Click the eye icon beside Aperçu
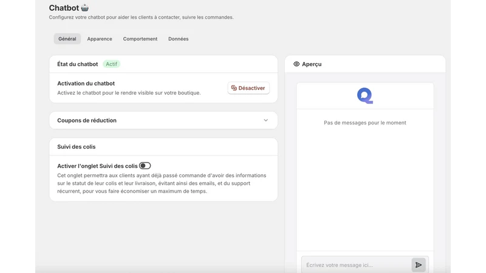Image resolution: width=486 pixels, height=273 pixels. pyautogui.click(x=296, y=64)
